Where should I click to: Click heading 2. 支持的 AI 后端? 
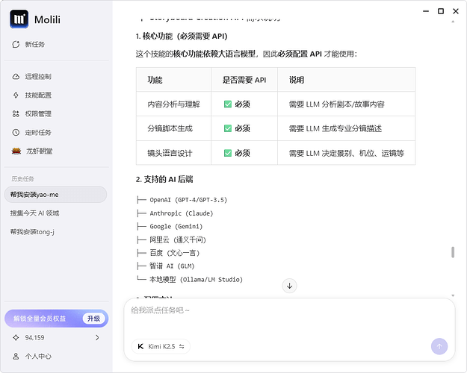coord(164,179)
